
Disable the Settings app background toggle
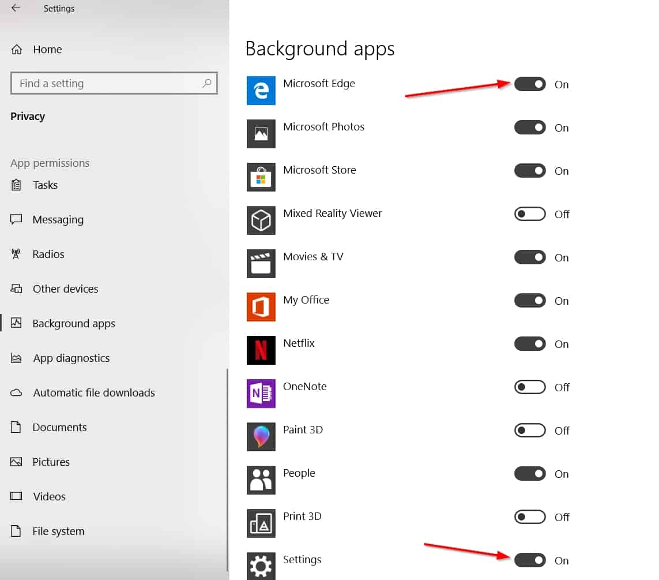point(530,560)
